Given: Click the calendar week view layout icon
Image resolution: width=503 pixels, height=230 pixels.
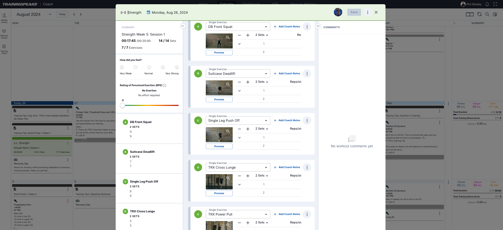Looking at the screenshot, I should tap(470, 14).
